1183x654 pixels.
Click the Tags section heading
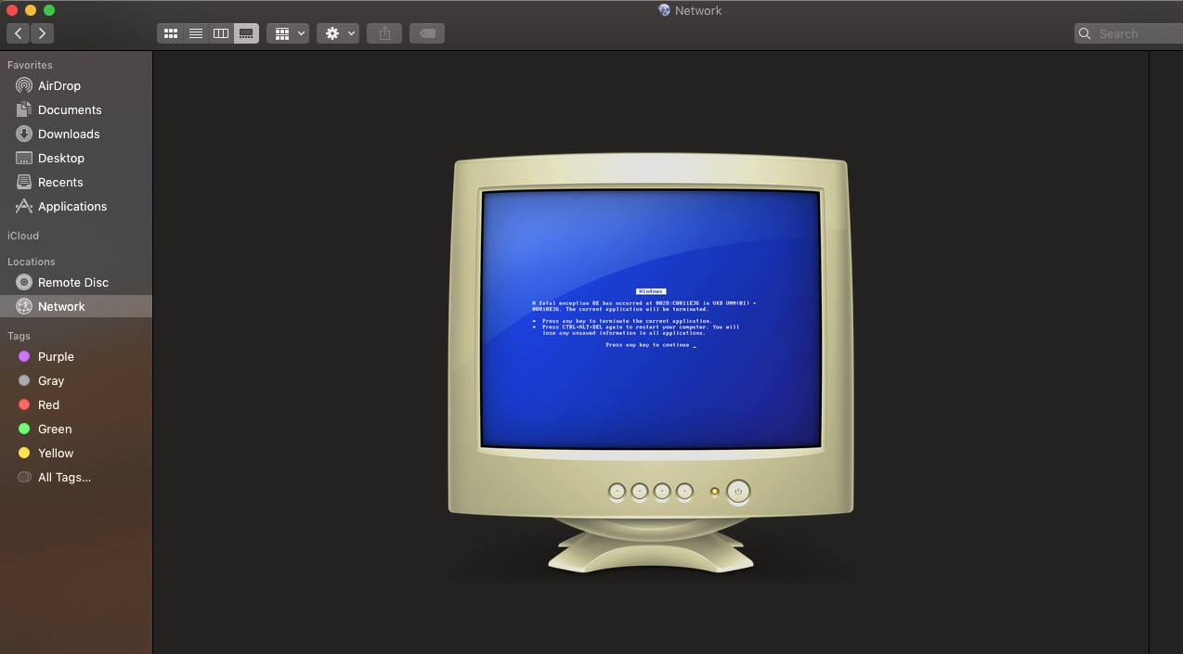(x=19, y=336)
